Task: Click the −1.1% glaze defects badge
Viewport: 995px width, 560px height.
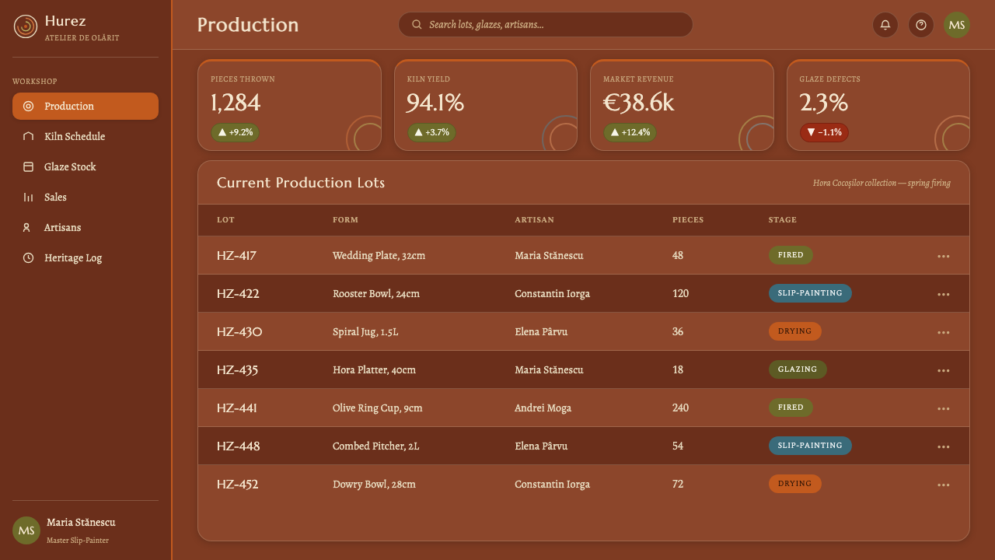Action: 824,132
